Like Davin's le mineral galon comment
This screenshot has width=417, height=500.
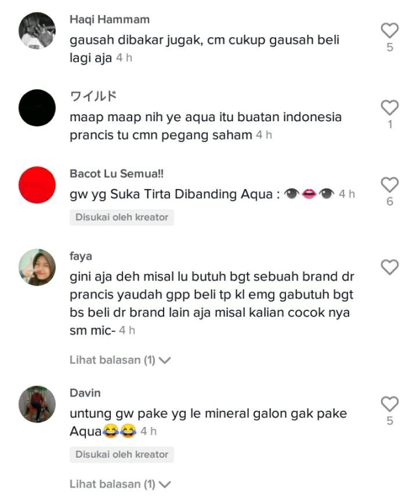point(390,404)
